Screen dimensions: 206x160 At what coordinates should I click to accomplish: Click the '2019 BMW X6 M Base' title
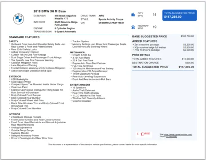(x=50, y=11)
